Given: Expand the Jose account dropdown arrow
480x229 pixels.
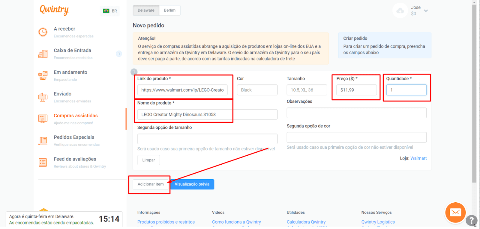Looking at the screenshot, I should (426, 11).
